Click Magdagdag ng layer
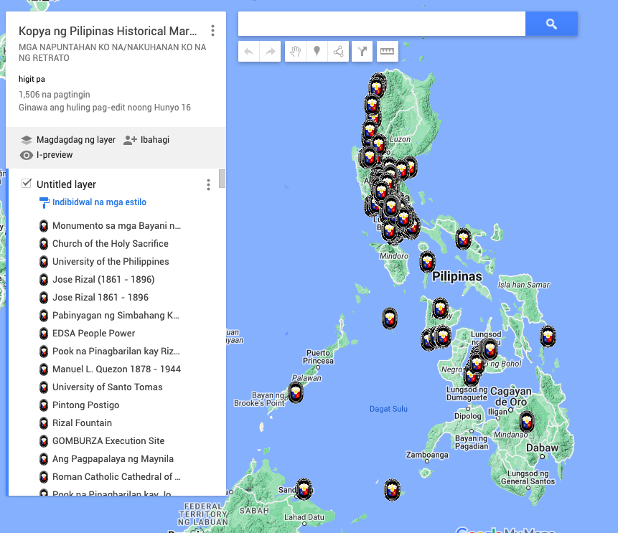The image size is (618, 533). 67,140
